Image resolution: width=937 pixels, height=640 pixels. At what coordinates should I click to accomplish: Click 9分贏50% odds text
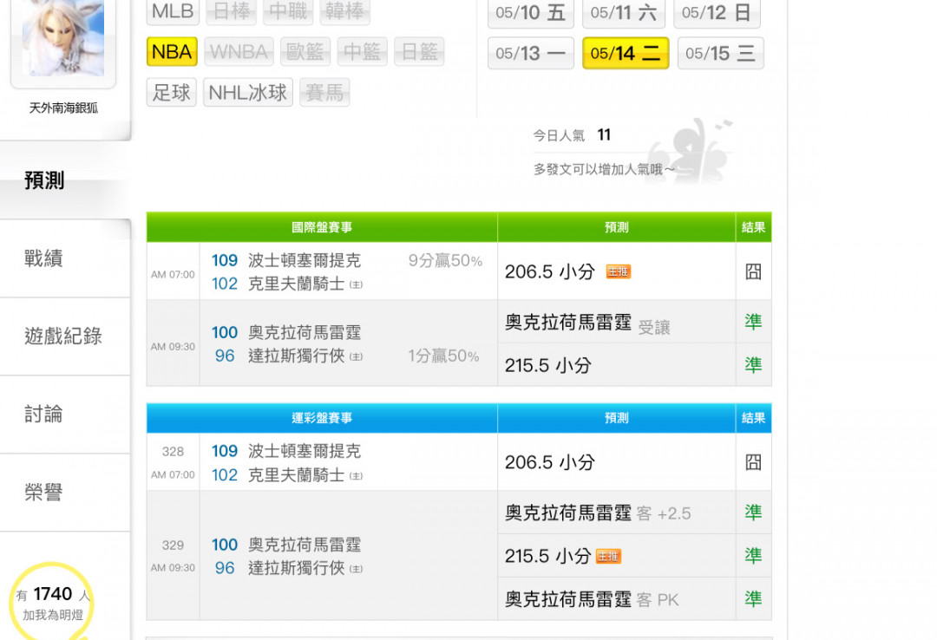click(x=445, y=260)
